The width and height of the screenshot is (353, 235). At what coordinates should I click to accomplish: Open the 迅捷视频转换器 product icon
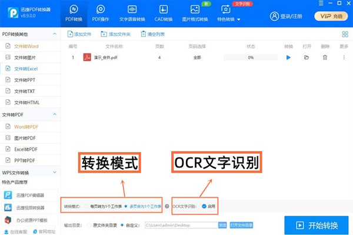tap(8, 207)
